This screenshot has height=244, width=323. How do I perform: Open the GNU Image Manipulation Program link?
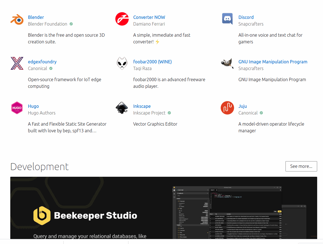[273, 62]
